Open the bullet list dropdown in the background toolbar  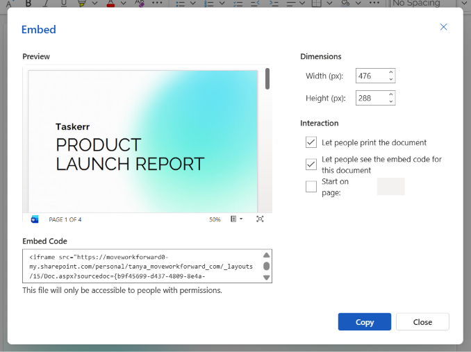click(x=193, y=3)
